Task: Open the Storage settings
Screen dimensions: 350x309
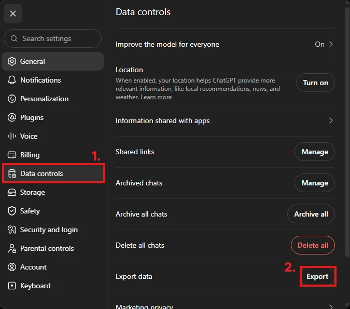Action: click(53, 192)
